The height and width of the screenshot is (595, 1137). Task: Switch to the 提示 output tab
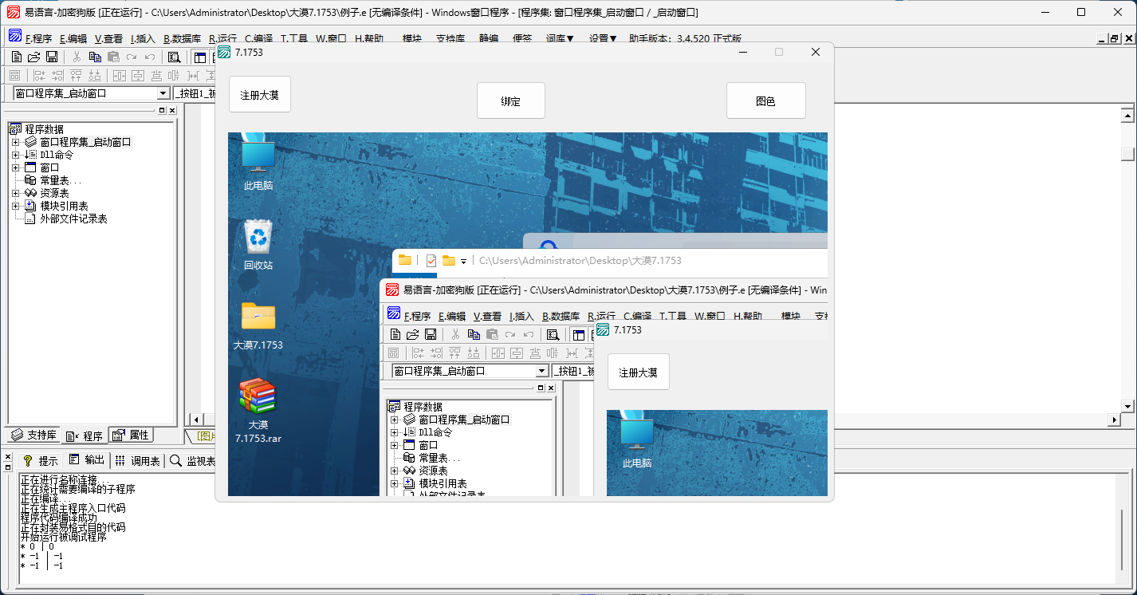point(40,461)
